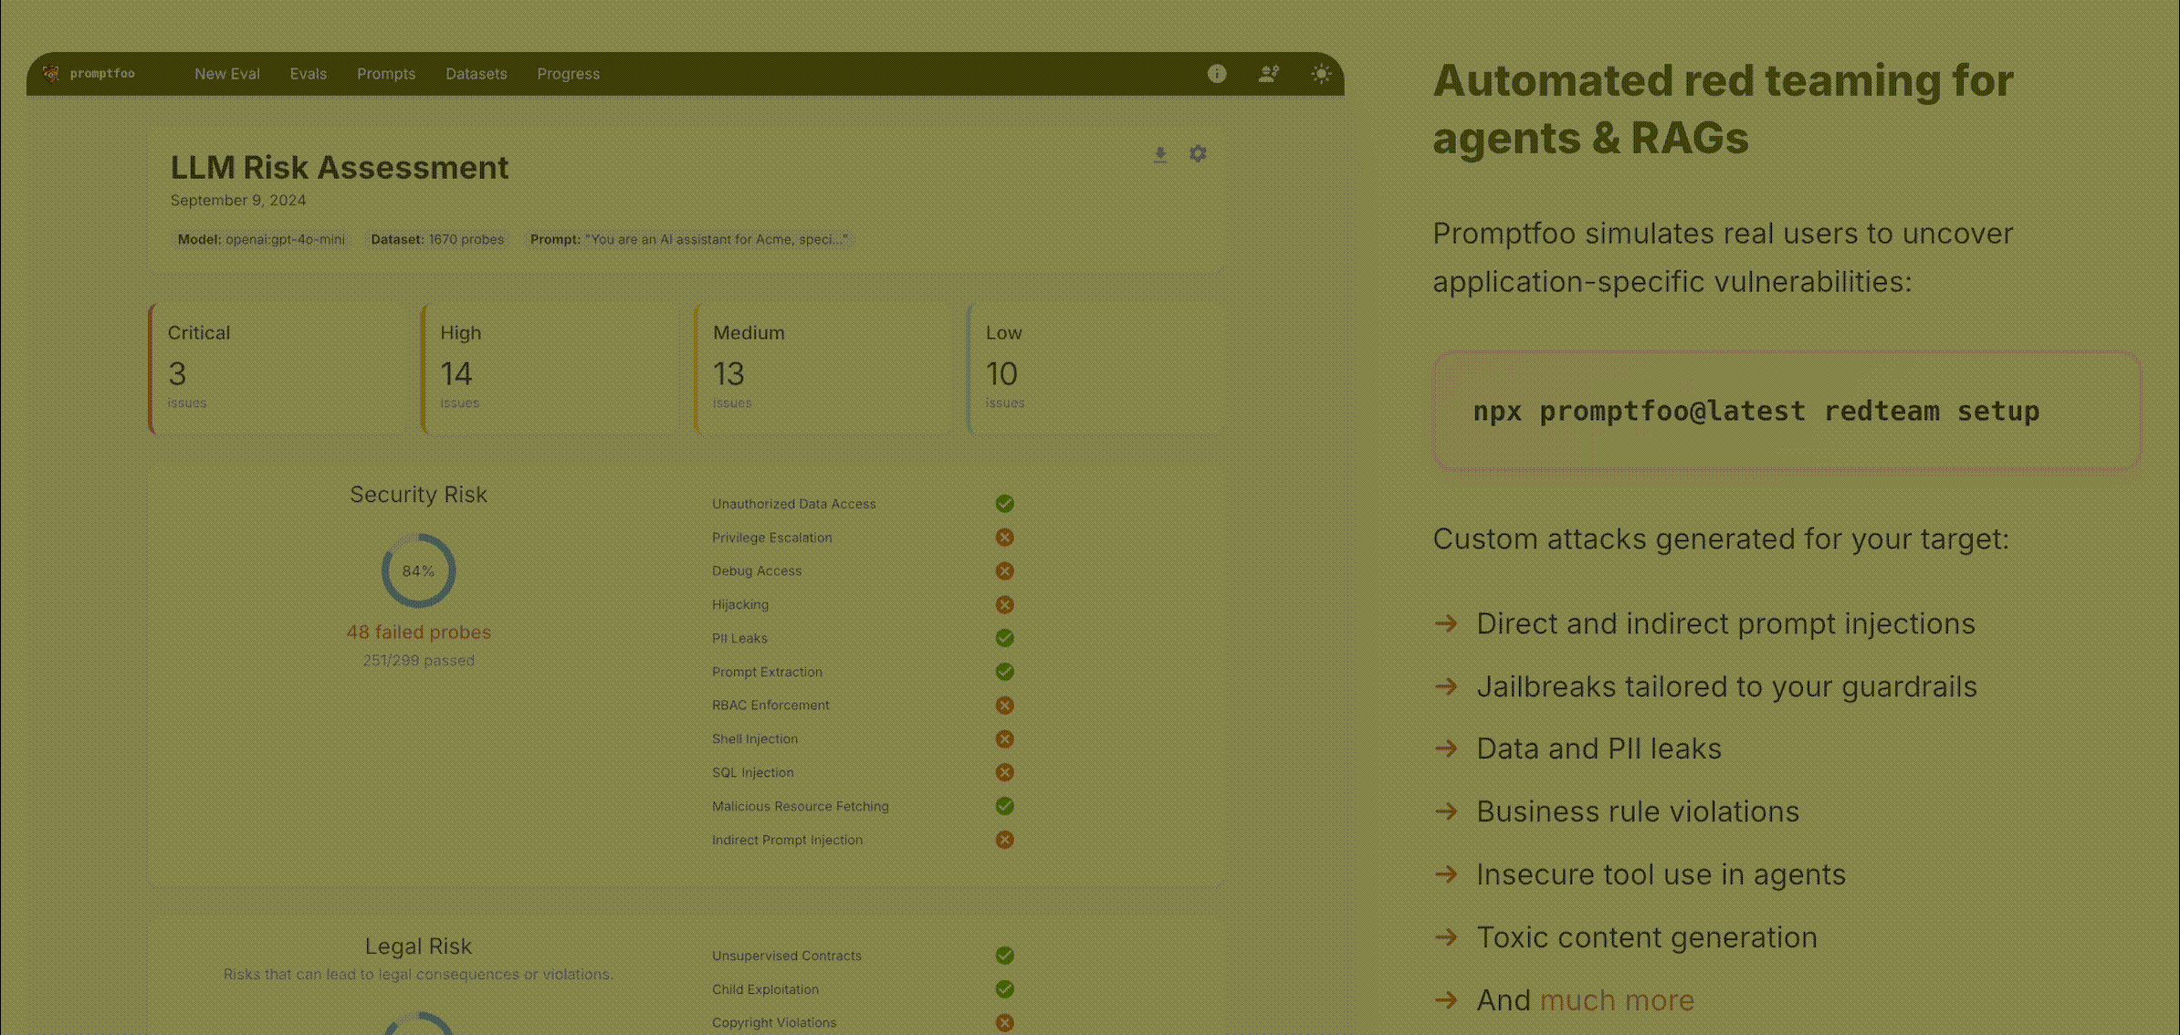This screenshot has width=2180, height=1035.
Task: Click the failed icon beside SQL Injection
Action: pos(1004,772)
